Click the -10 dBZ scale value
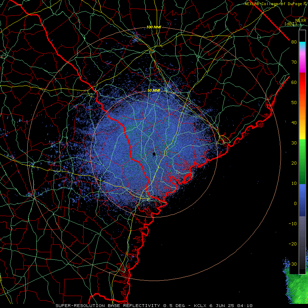The width and height of the screenshot is (308, 308). tap(293, 224)
